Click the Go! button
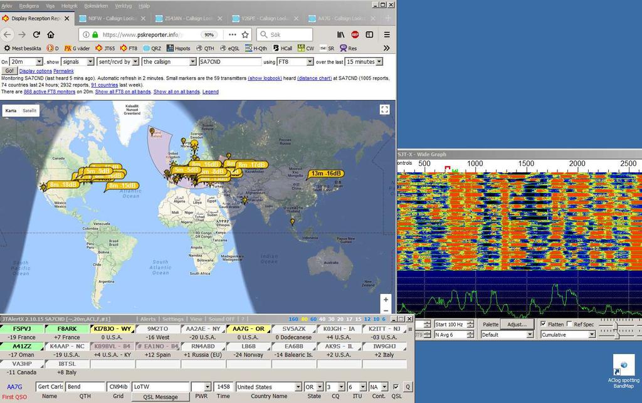Image resolution: width=642 pixels, height=403 pixels. (9, 71)
